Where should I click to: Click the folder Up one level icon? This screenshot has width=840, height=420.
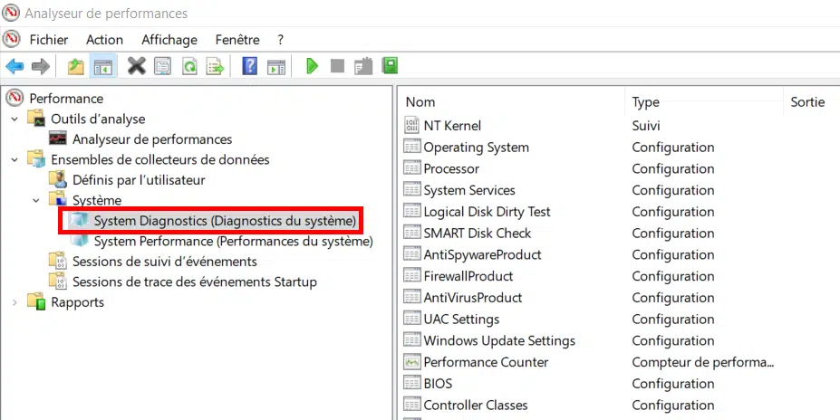76,66
